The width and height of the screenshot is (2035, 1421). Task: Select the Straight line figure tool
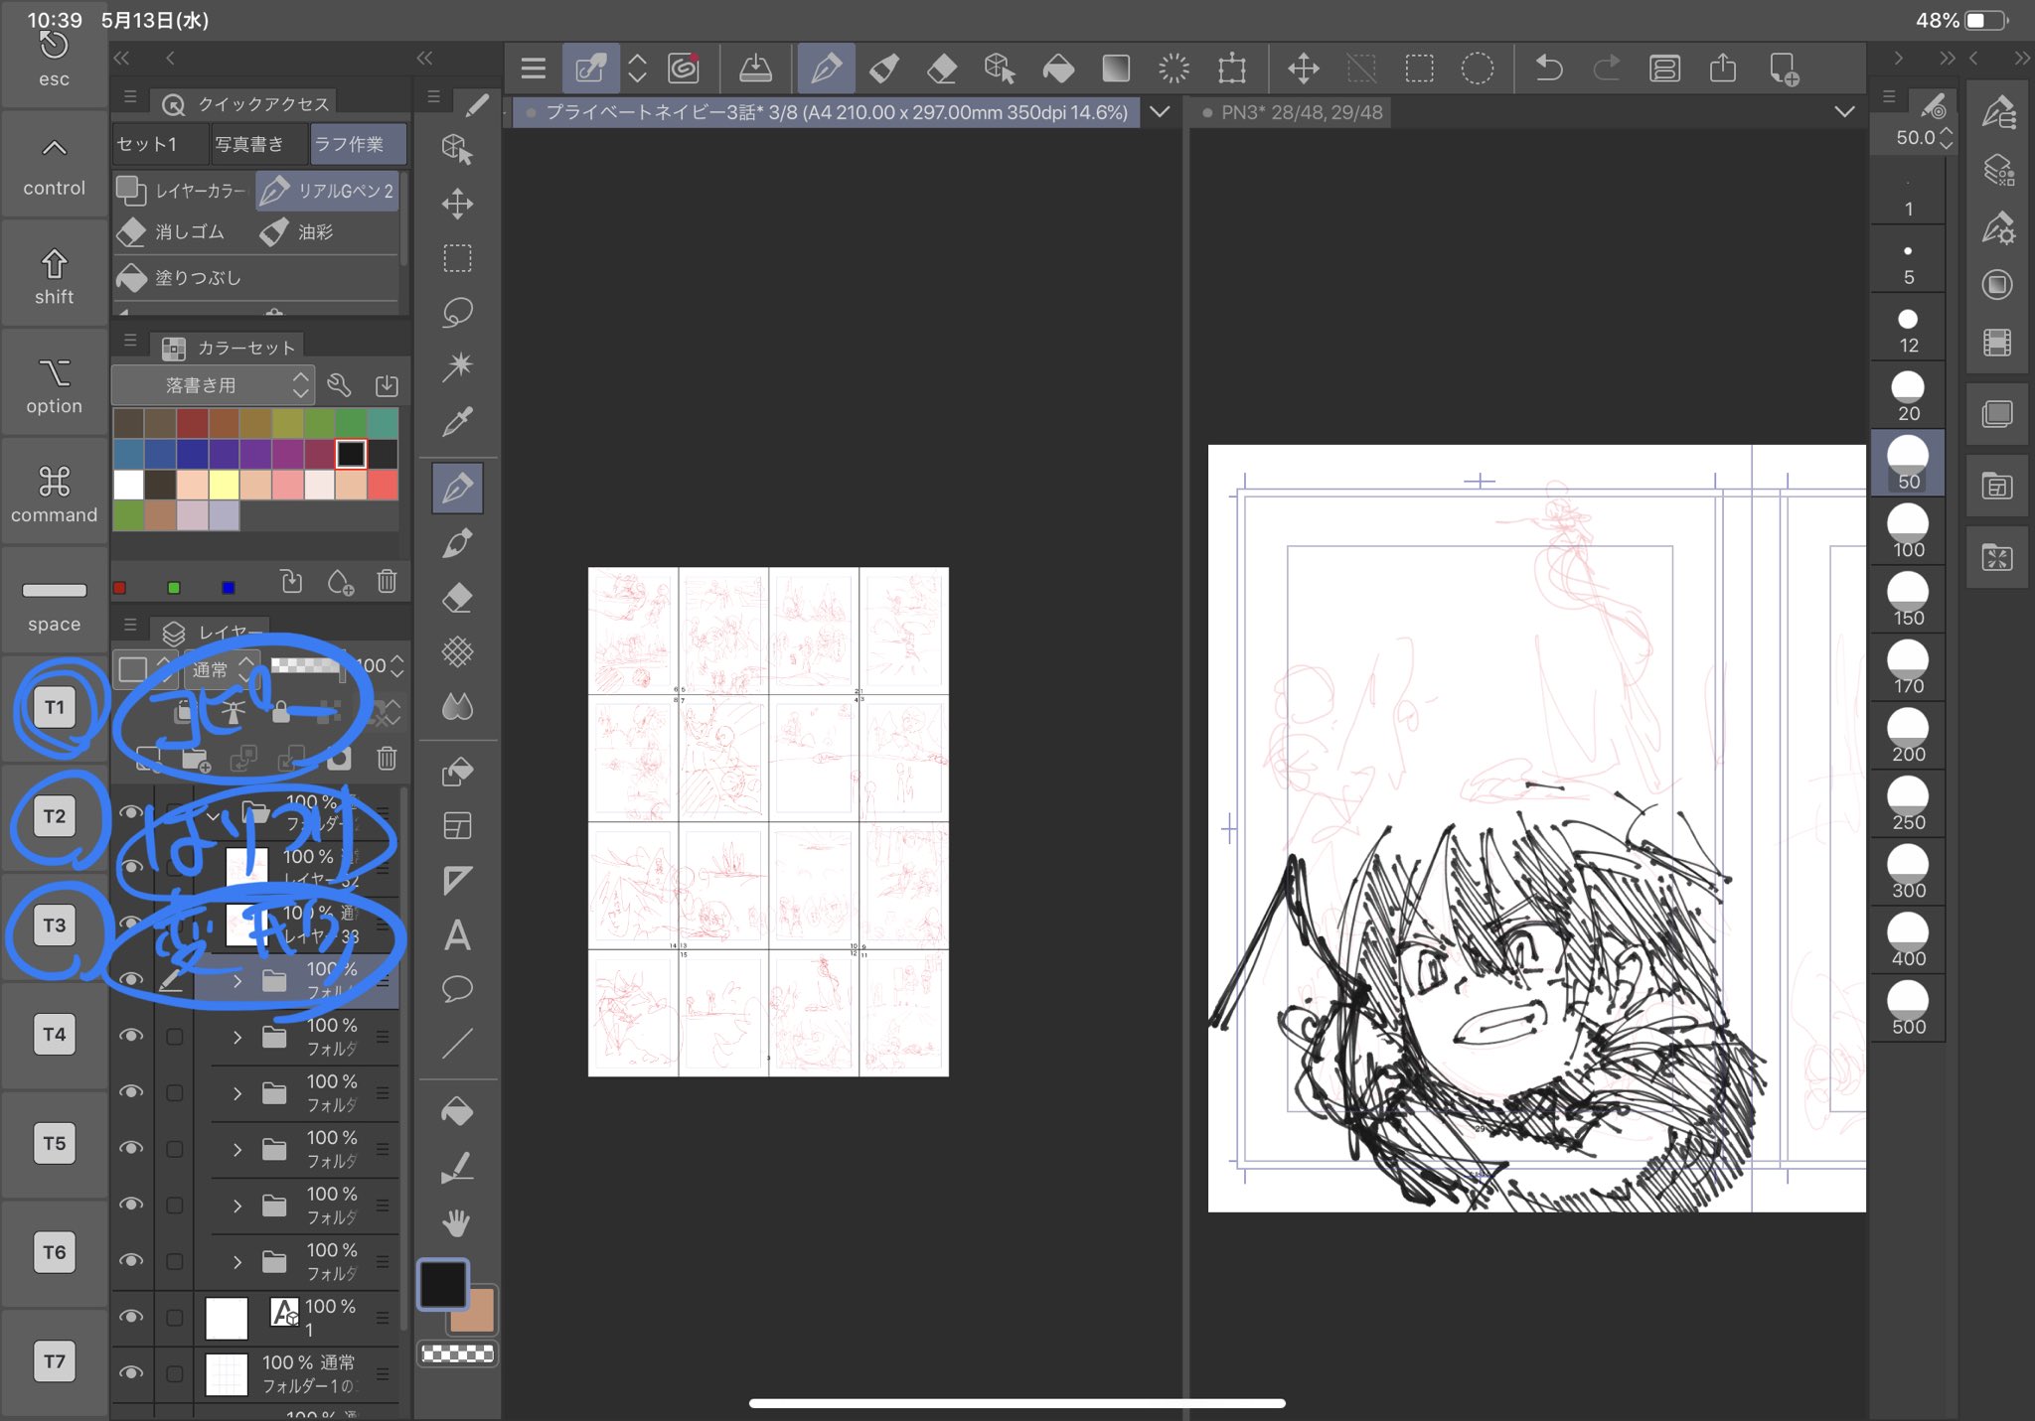[x=457, y=1044]
